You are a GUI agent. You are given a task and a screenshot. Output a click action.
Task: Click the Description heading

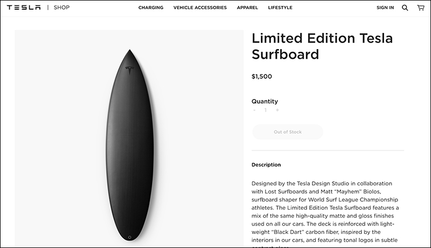266,164
